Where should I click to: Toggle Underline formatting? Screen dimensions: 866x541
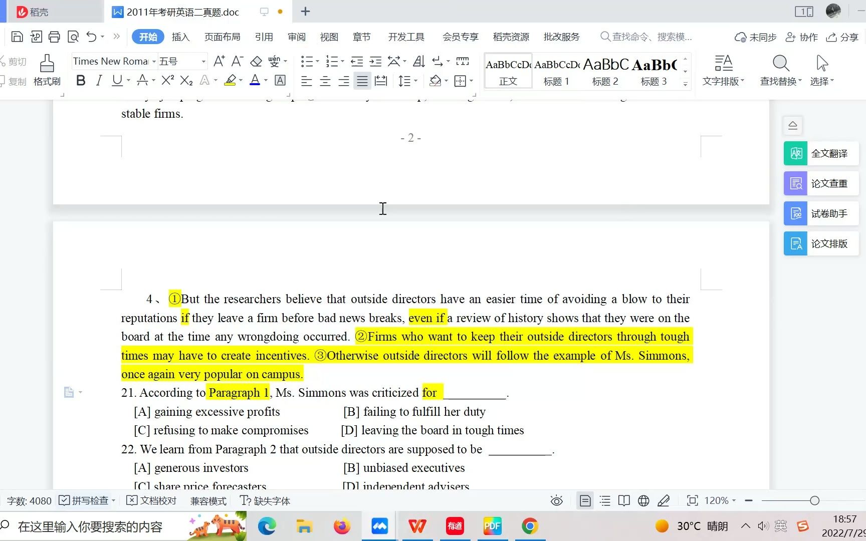click(117, 80)
